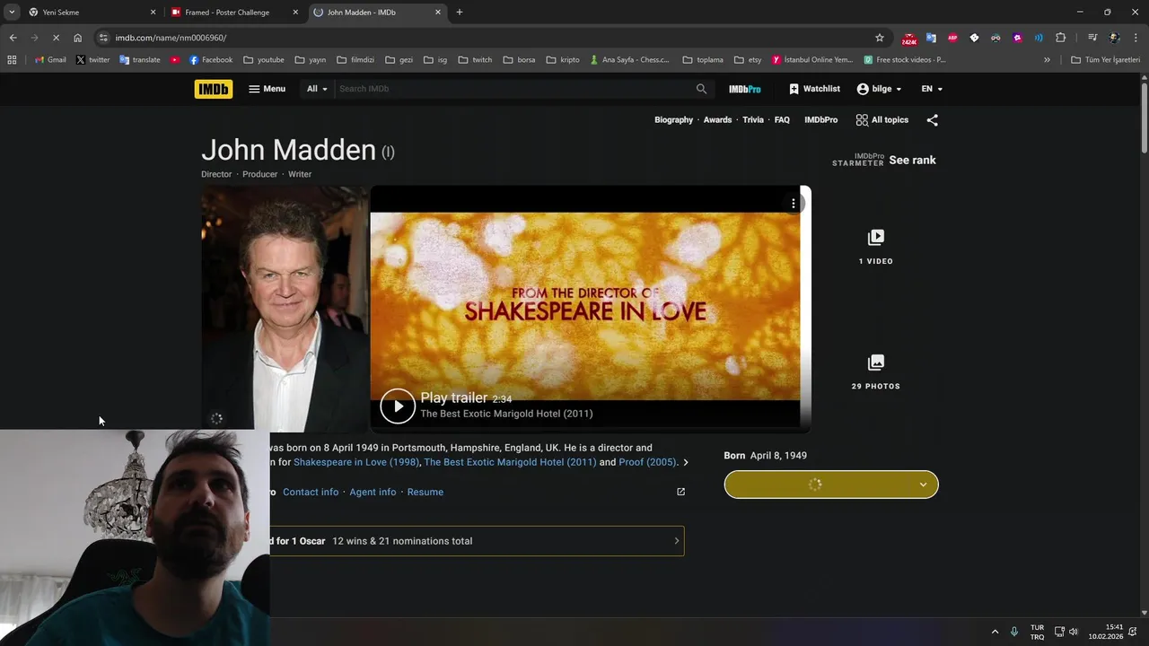
Task: Click the browser home button
Action: 77,38
